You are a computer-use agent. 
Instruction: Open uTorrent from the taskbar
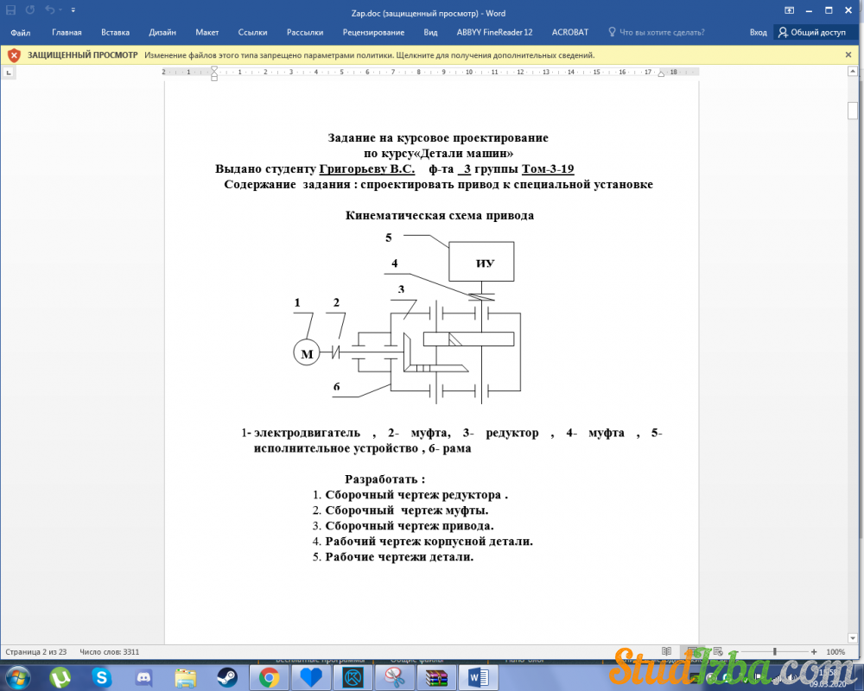[x=60, y=677]
